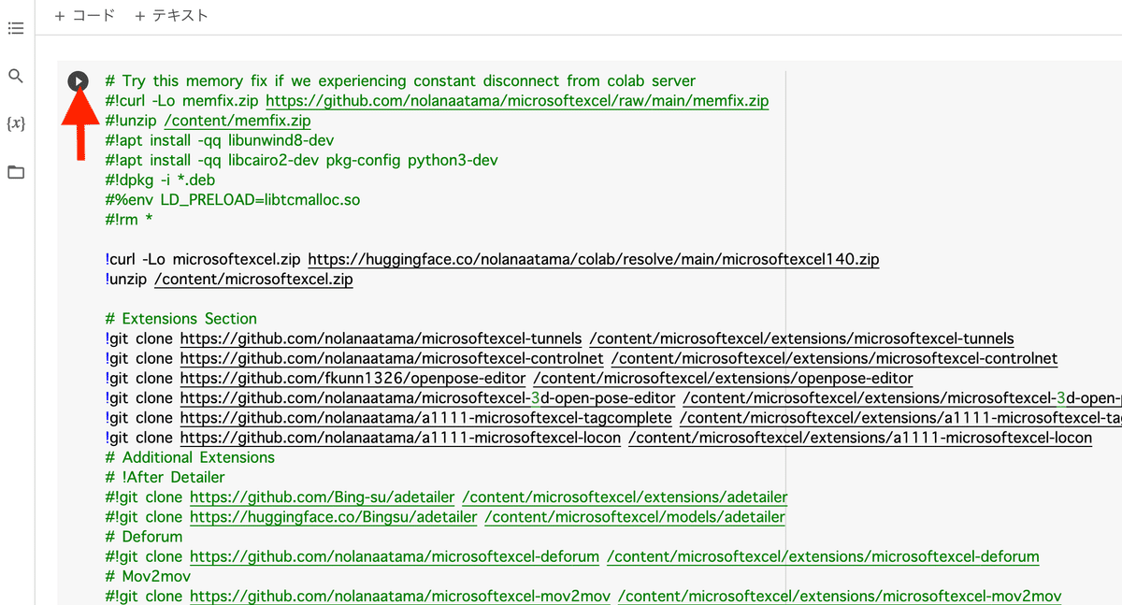The height and width of the screenshot is (605, 1122).
Task: Click the /content/memfix.zip path link
Action: [x=237, y=121]
